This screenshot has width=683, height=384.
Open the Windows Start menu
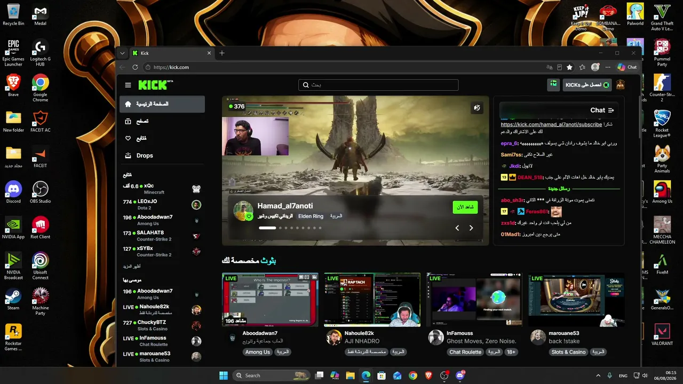(224, 375)
